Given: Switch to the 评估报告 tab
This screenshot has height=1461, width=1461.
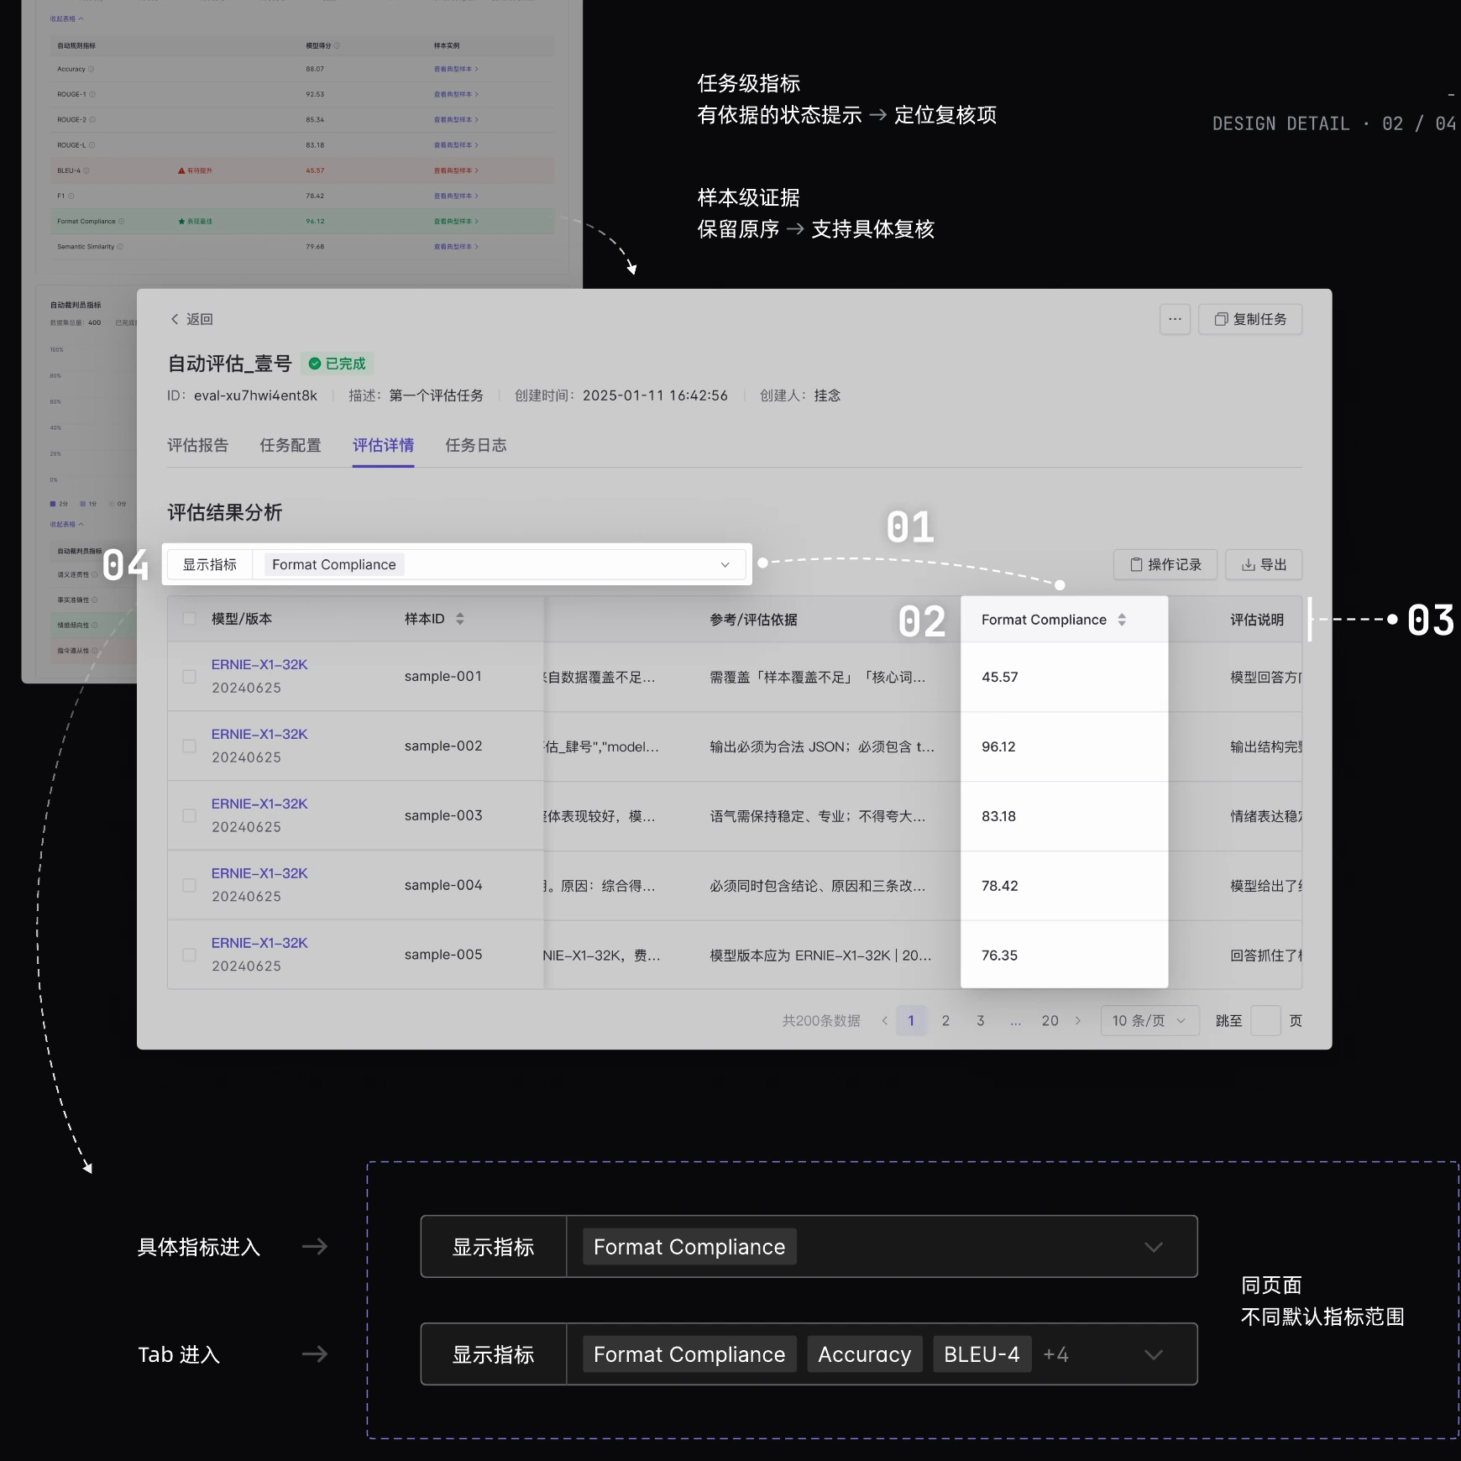Looking at the screenshot, I should [197, 445].
